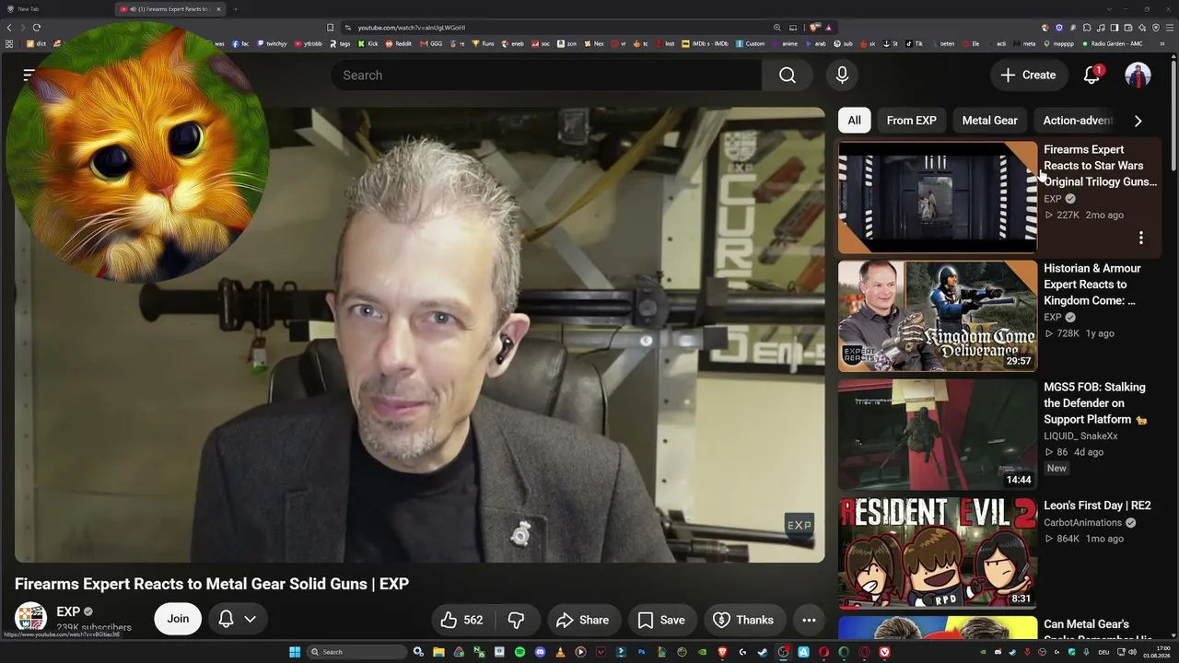Open the account avatar menu

pyautogui.click(x=1138, y=76)
